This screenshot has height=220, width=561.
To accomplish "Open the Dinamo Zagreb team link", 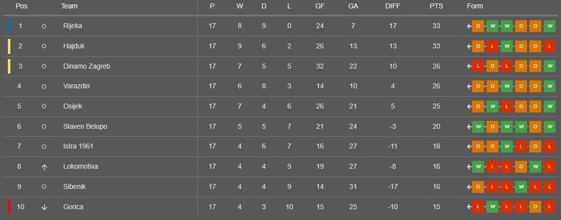I will pos(86,67).
